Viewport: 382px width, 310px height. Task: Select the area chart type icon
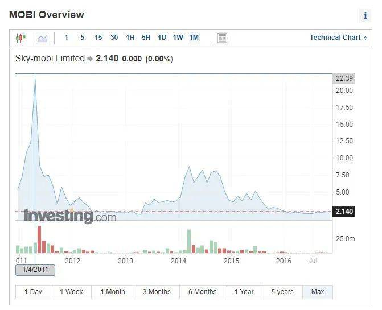point(42,38)
